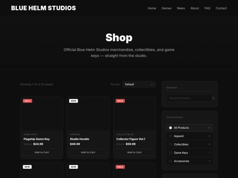Add Studio Hoodie to cart

coord(88,152)
